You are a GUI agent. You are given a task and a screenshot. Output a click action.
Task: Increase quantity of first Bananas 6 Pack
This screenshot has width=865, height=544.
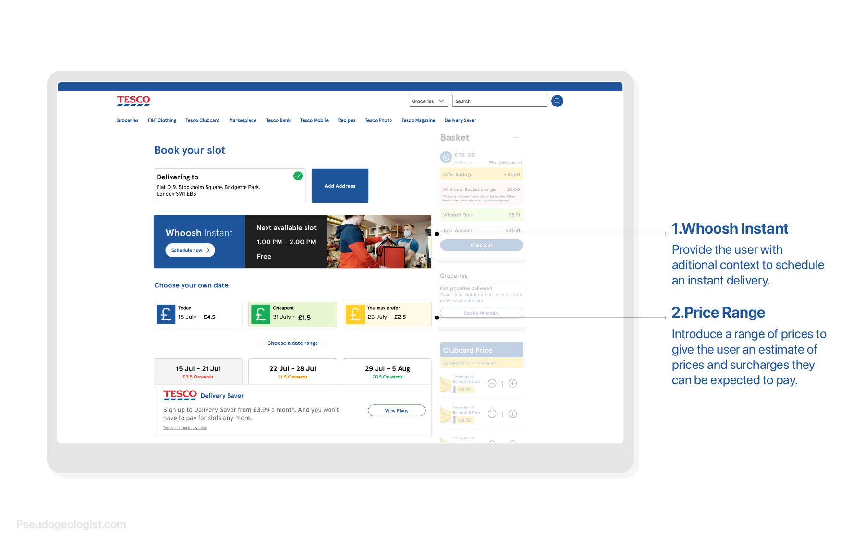[x=512, y=383]
